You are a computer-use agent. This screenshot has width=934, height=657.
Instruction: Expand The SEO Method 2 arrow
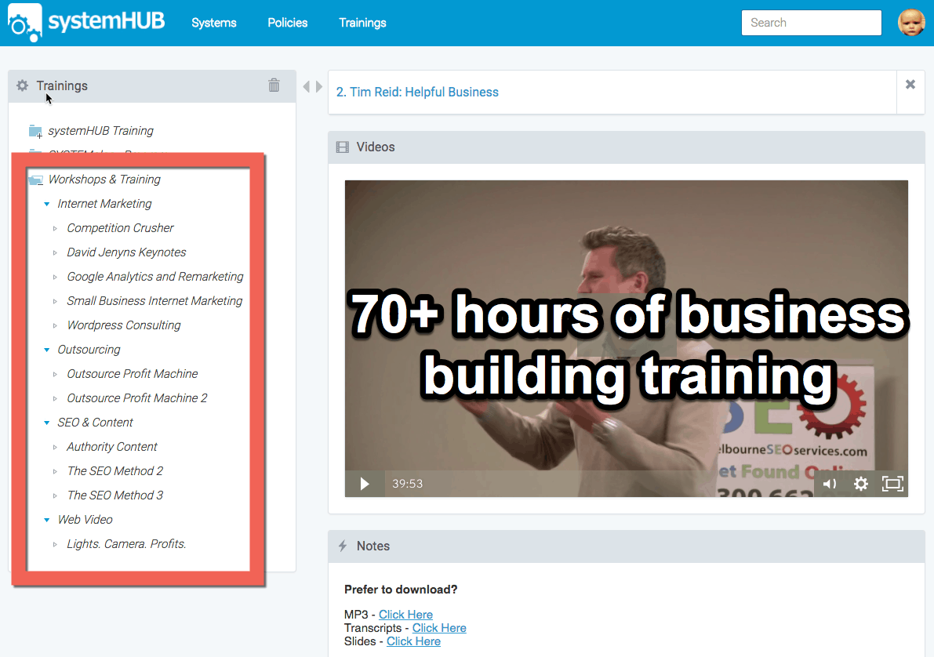(55, 472)
